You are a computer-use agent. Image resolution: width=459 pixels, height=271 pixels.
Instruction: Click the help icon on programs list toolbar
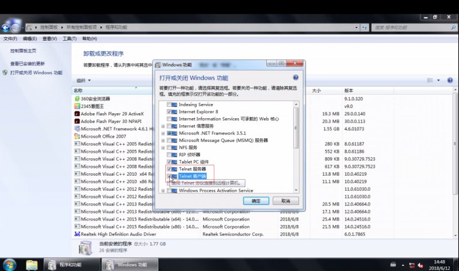tap(450, 80)
